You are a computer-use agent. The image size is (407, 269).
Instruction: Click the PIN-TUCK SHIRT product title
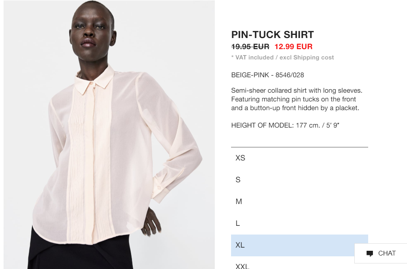pyautogui.click(x=273, y=34)
